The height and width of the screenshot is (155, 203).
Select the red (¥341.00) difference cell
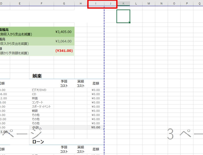pyautogui.click(x=63, y=51)
